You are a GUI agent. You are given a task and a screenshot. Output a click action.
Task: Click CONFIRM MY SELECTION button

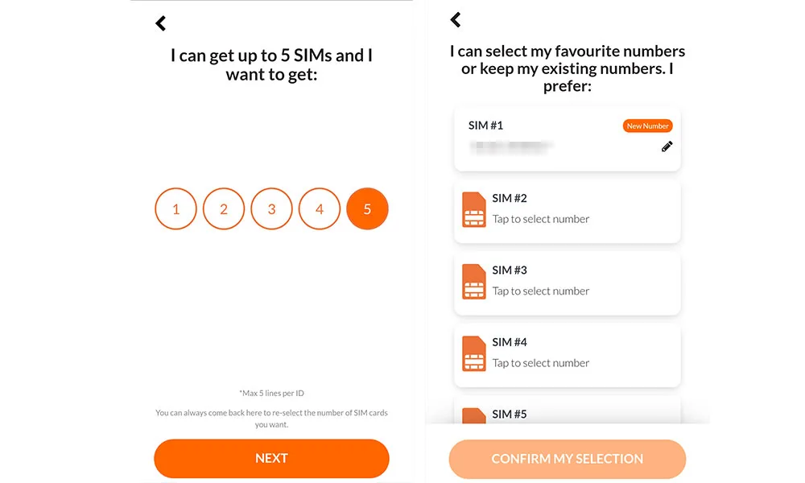(x=568, y=459)
